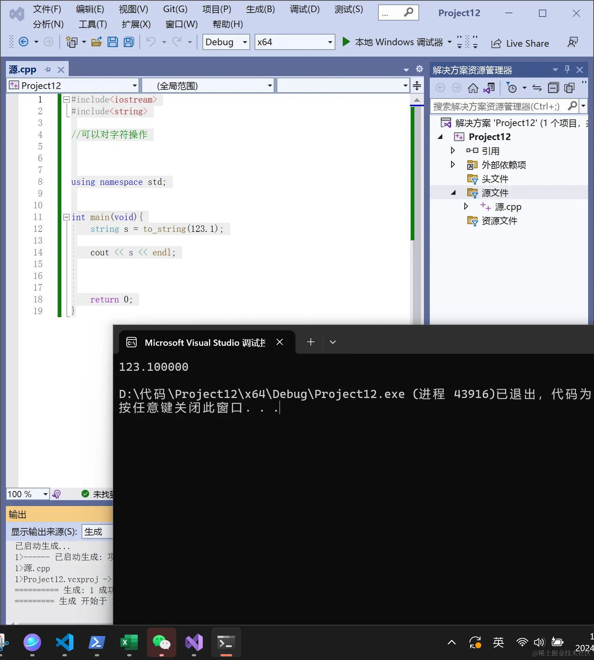Screen dimensions: 594x660
Task: Collapse the 源文件 folder node
Action: [x=453, y=193]
